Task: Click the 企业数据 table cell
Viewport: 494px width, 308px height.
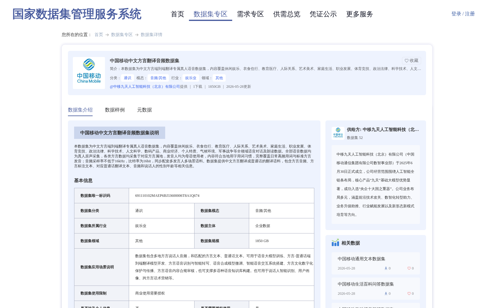Action: coord(281,226)
